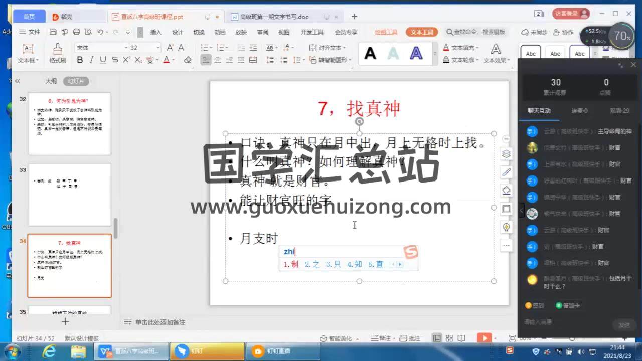642x361 pixels.
Task: Open the font size 32 dropdown
Action: 158,48
